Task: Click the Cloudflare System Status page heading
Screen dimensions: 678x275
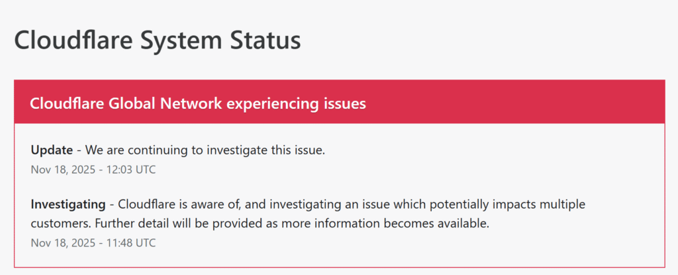Action: pos(158,40)
